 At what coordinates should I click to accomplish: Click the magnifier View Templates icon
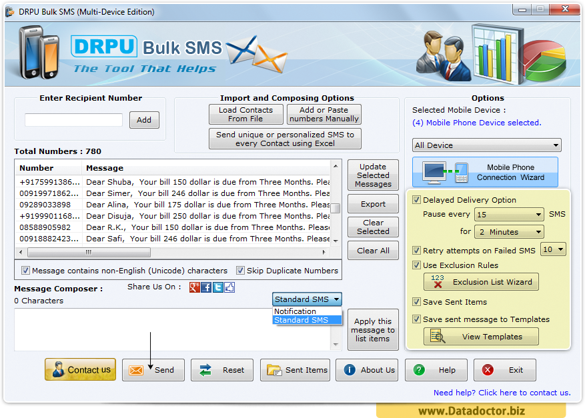438,337
